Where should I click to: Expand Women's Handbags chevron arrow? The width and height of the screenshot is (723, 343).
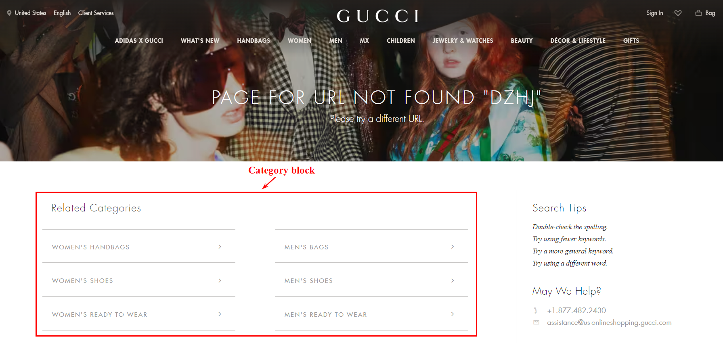click(x=220, y=247)
